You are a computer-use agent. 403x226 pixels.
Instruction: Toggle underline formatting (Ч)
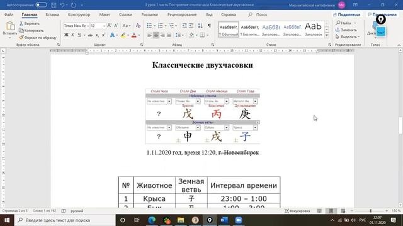coord(79,35)
